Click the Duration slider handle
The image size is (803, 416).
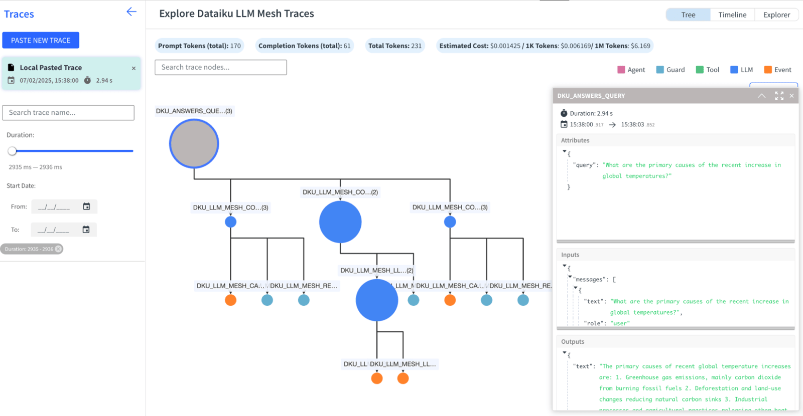[x=13, y=151]
